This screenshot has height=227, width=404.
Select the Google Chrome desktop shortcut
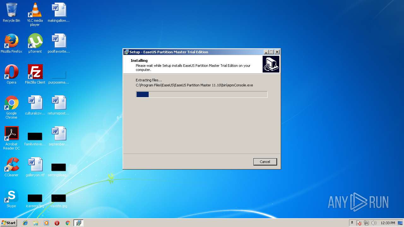point(11,107)
